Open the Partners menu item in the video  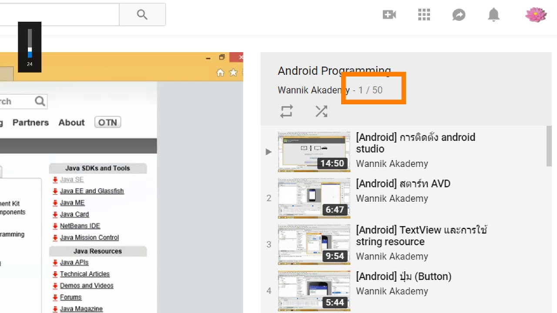tap(30, 123)
